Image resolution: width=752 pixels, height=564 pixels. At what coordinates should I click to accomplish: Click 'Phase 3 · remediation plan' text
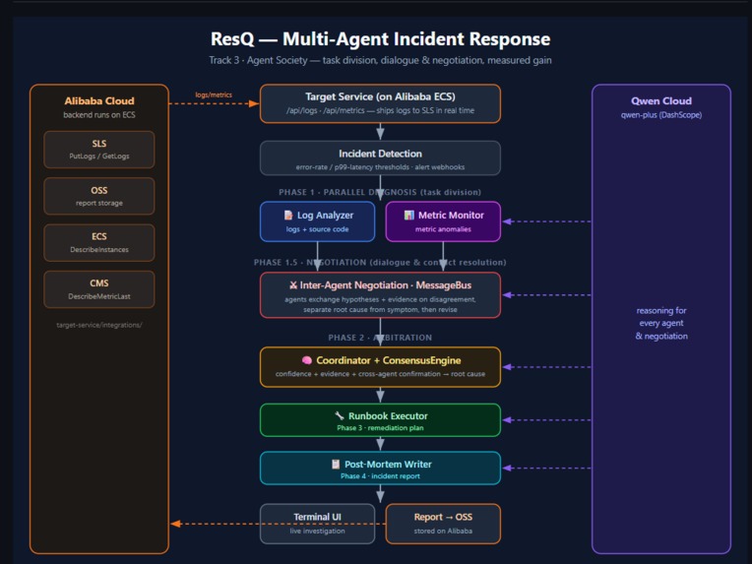tap(380, 428)
